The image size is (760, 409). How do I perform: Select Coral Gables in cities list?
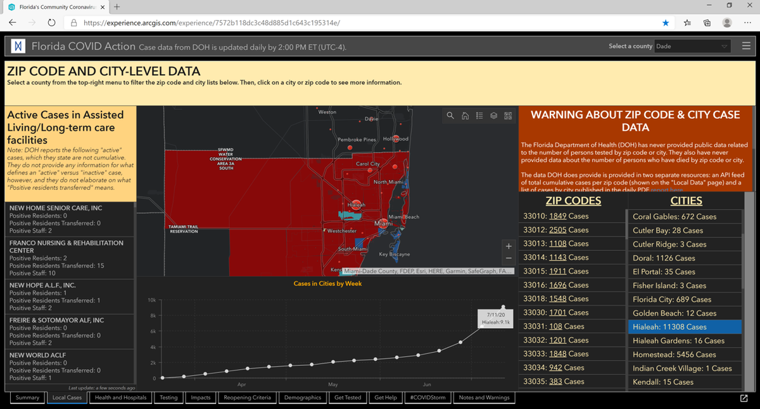point(686,216)
